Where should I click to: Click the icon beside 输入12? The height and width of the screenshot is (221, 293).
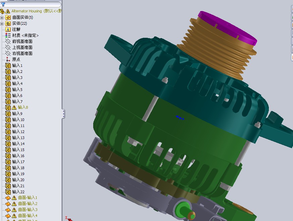click(x=8, y=132)
